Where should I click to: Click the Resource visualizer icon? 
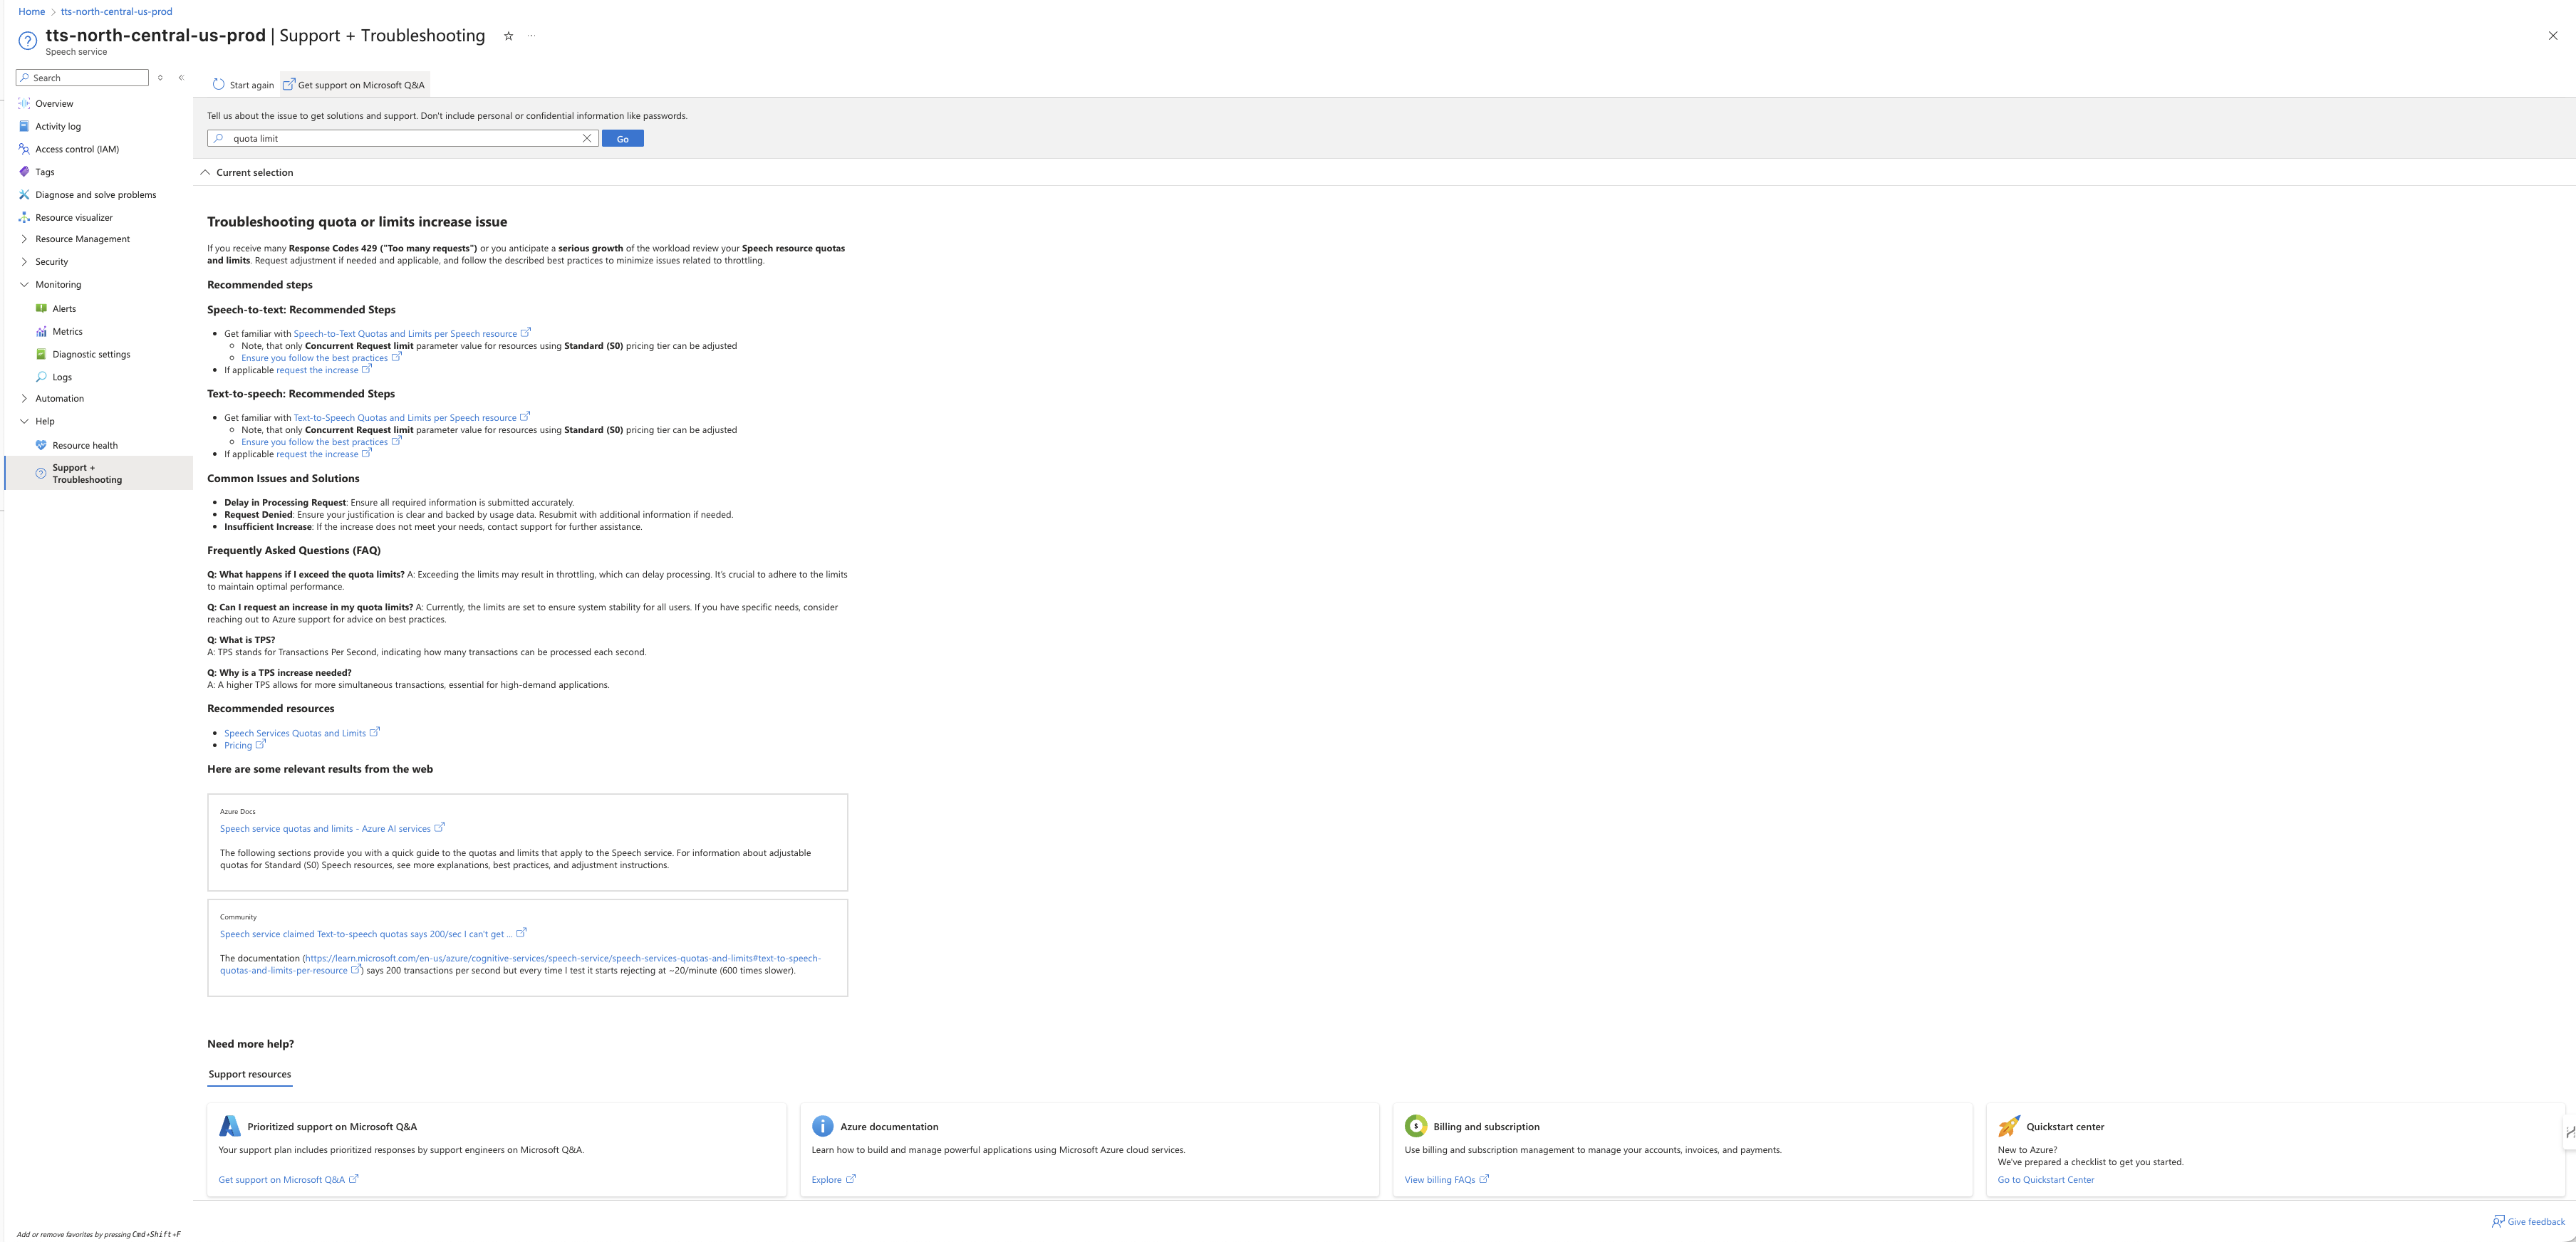[24, 217]
